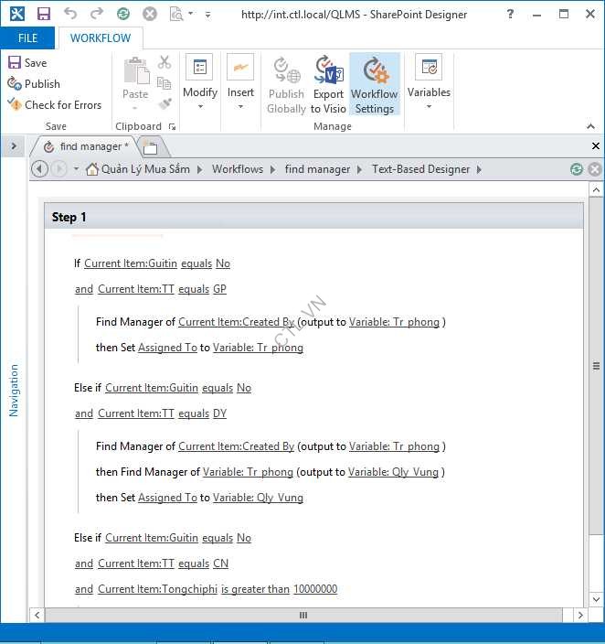Click the back navigation arrow
The width and height of the screenshot is (605, 644).
click(39, 169)
